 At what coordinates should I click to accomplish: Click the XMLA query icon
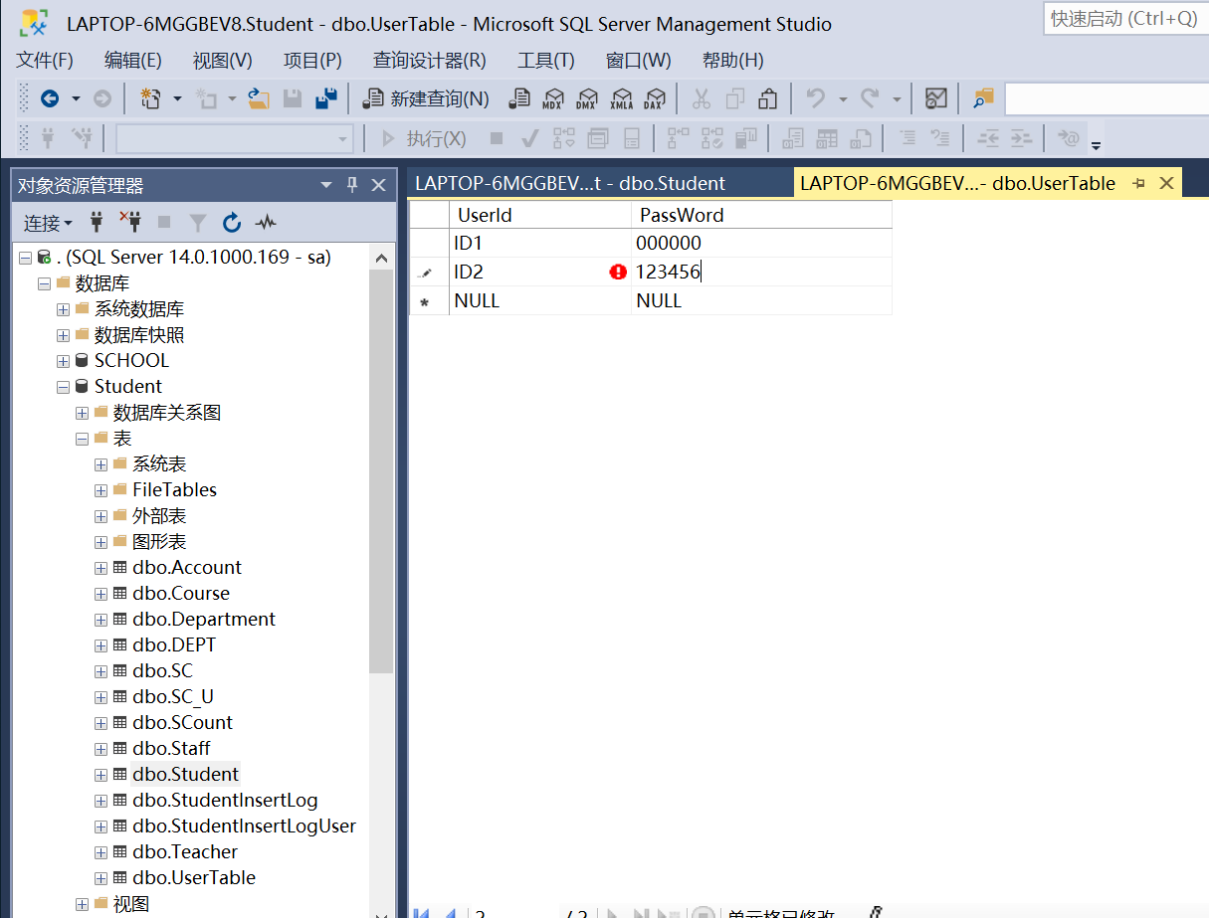pos(621,98)
